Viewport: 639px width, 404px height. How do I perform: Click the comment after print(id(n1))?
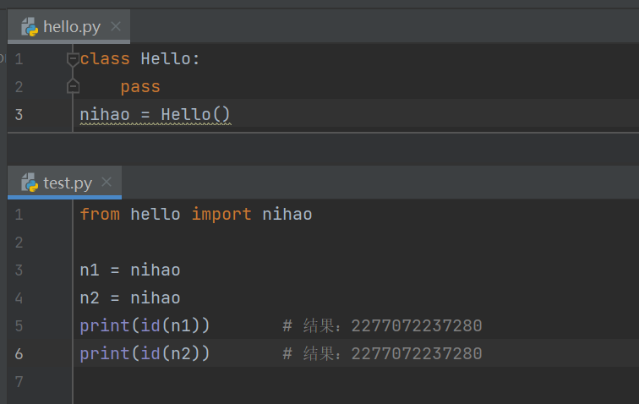point(382,326)
